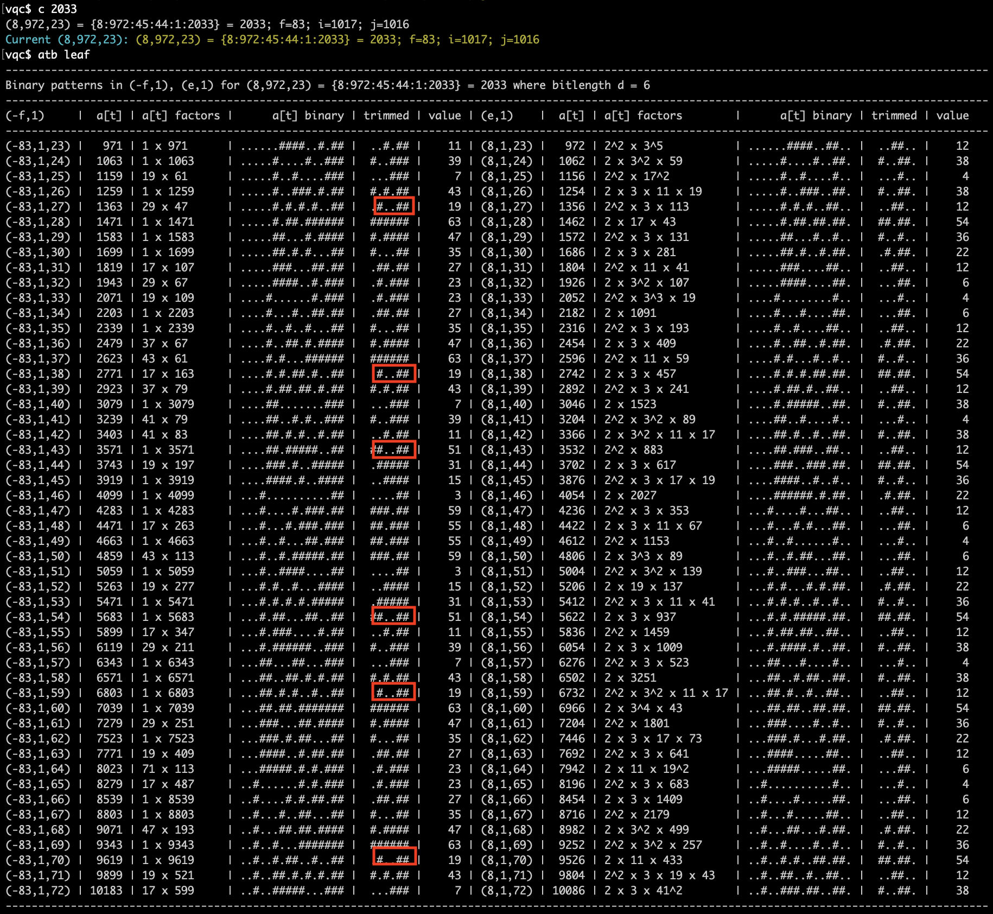
Task: Click the 'c 2033' command at the prompt
Action: 58,9
